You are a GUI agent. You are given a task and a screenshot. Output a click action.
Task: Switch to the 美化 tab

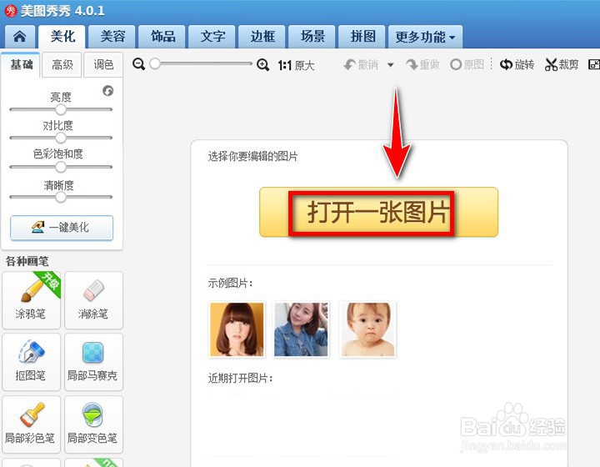click(62, 37)
